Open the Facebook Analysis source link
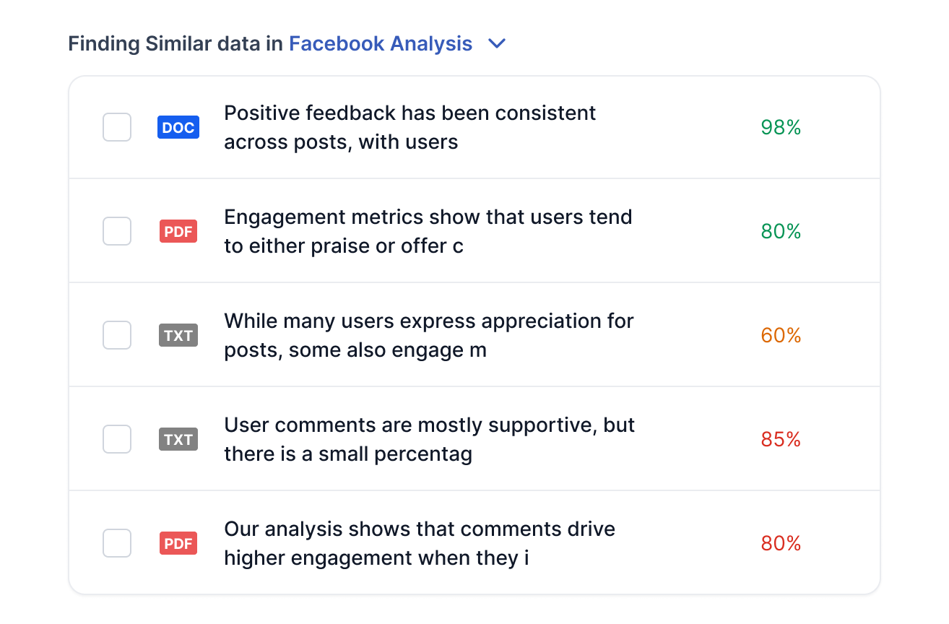Image resolution: width=949 pixels, height=624 pixels. tap(381, 44)
